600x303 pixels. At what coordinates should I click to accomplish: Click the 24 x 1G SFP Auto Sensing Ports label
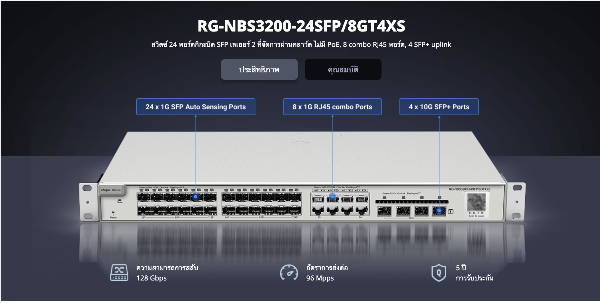coord(195,107)
